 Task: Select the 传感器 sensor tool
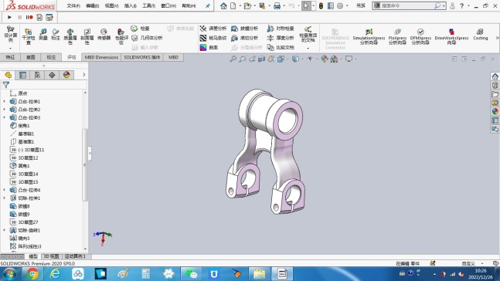[x=104, y=34]
